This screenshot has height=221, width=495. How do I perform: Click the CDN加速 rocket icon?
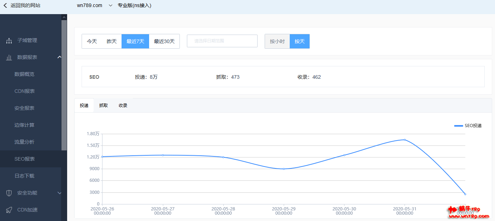point(9,210)
